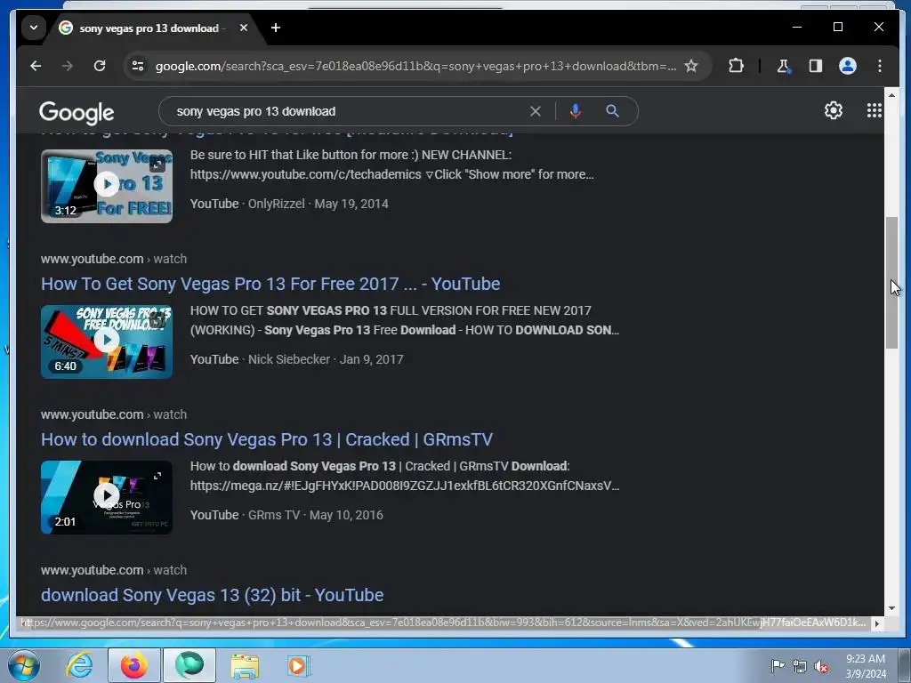Click the GRms TV May 10, 2016 source line
911x683 pixels.
point(286,515)
